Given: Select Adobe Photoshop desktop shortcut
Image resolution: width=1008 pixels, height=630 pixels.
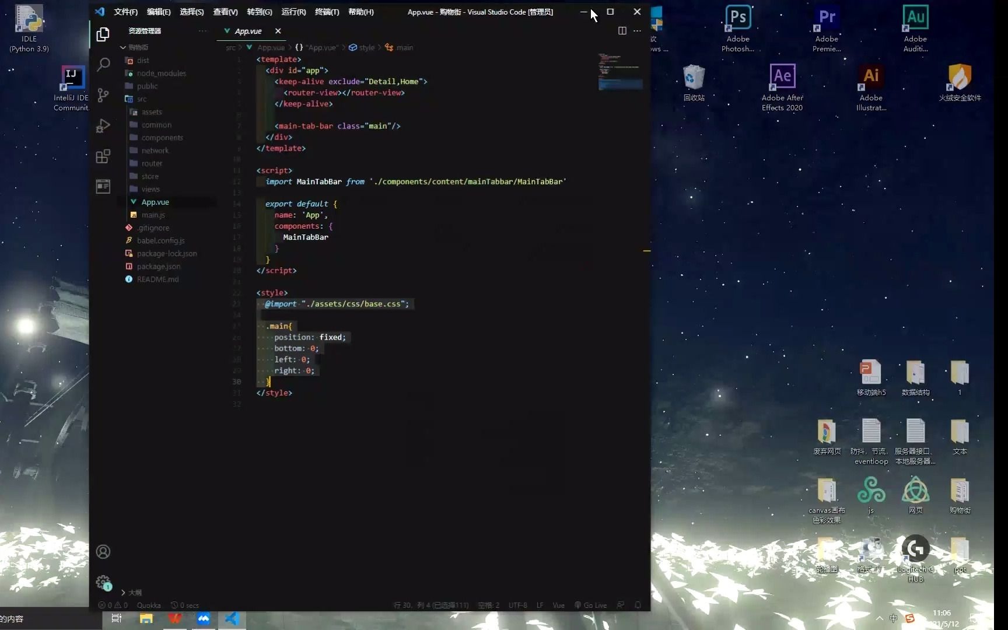Looking at the screenshot, I should [738, 29].
